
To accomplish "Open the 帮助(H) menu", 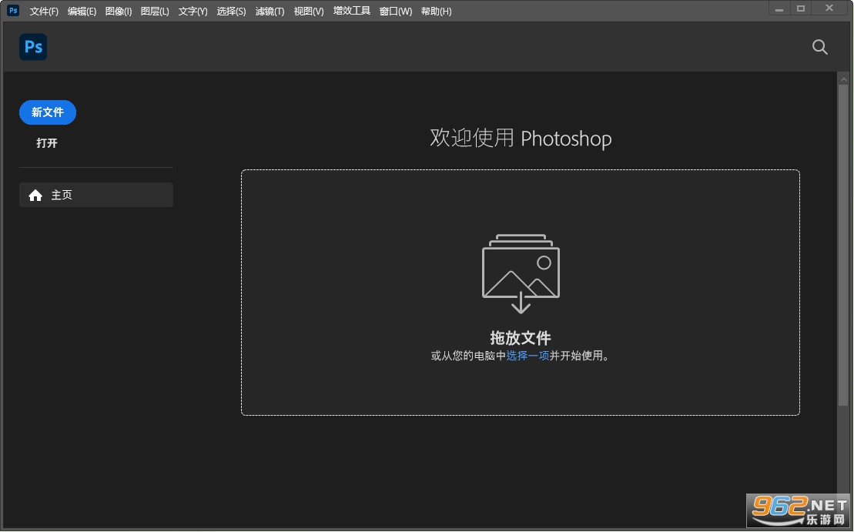I will [x=436, y=12].
